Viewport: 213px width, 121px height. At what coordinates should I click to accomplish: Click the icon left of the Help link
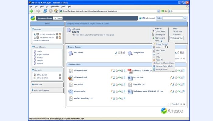click(x=140, y=18)
